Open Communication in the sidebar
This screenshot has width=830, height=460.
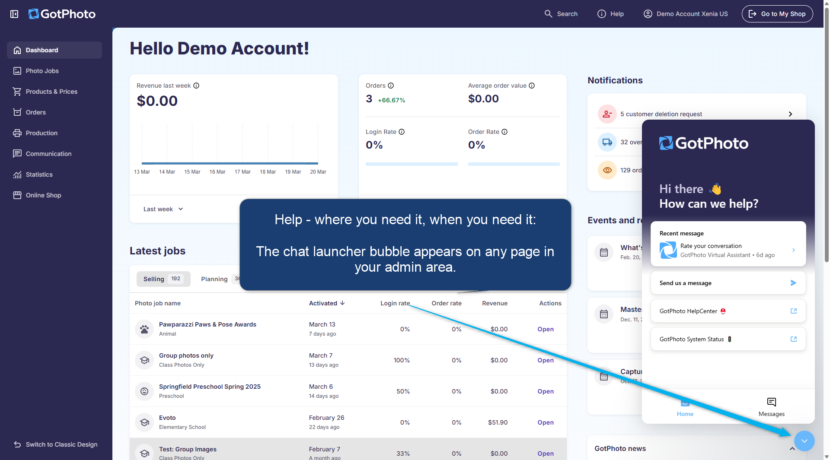(x=54, y=154)
